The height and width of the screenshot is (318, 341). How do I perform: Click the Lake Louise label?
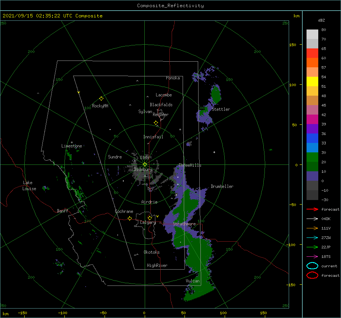(29, 186)
